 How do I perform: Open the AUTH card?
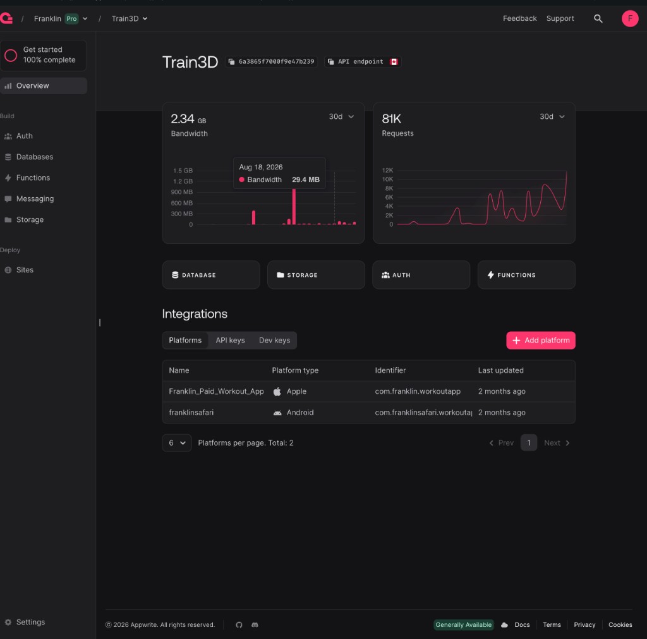click(x=421, y=275)
